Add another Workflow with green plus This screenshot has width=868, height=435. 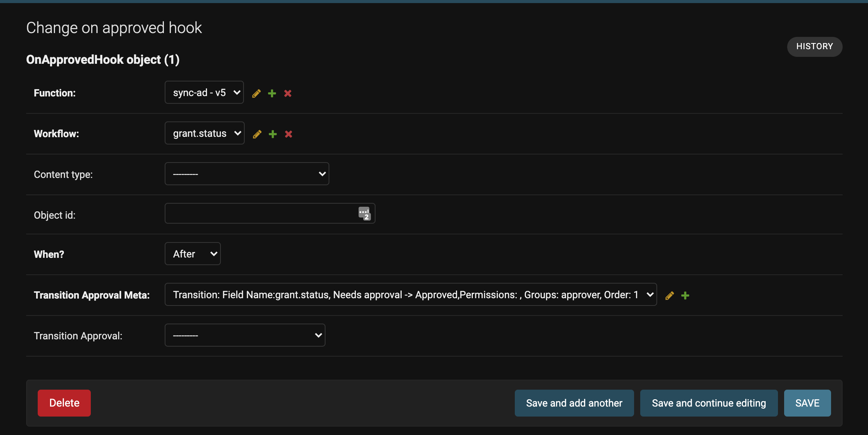(273, 134)
